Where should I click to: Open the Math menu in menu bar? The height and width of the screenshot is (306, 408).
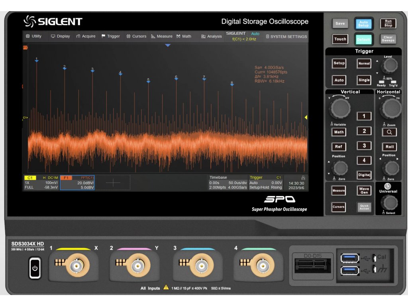(x=184, y=36)
